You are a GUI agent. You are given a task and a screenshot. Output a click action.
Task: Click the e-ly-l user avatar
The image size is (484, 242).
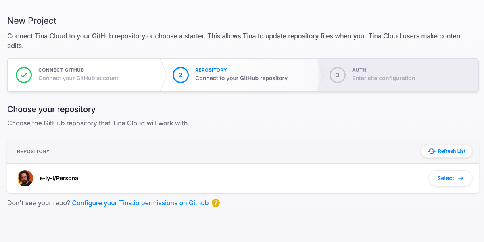click(x=25, y=178)
